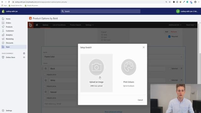The width and height of the screenshot is (201, 113).
Task: Focus the Shopify search bar
Action: click(x=100, y=11)
